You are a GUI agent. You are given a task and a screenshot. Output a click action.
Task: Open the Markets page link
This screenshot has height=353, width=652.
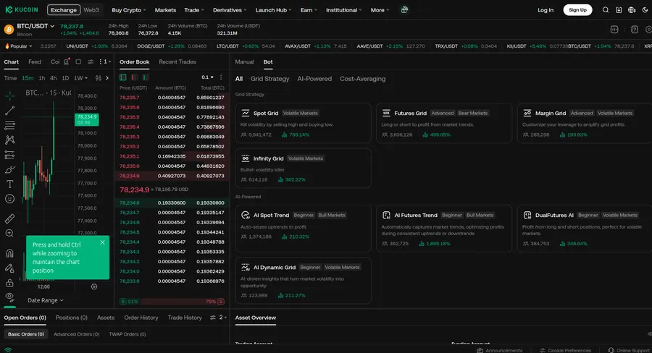click(x=165, y=10)
